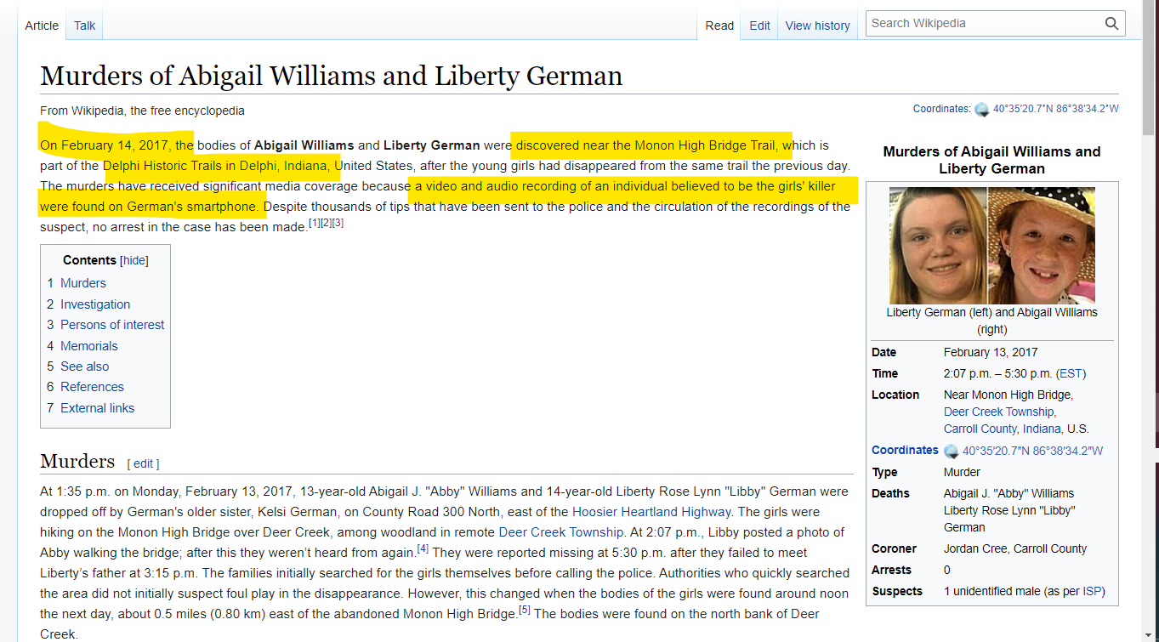
Task: Click 'From Wikipedia, the free encyclopedia' text
Action: pyautogui.click(x=142, y=111)
